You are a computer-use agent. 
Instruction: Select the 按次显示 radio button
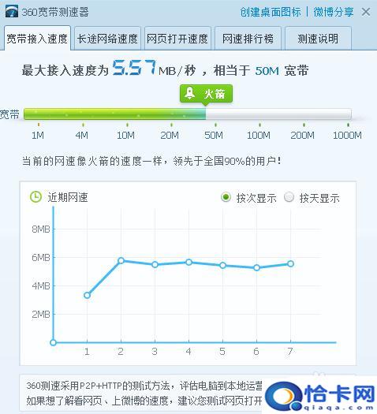pos(226,197)
